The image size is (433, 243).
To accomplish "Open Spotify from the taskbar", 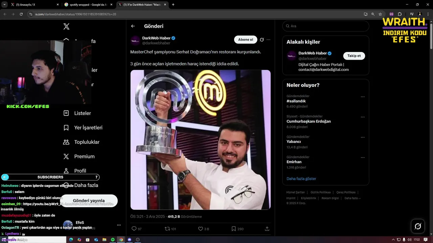I will [x=113, y=240].
